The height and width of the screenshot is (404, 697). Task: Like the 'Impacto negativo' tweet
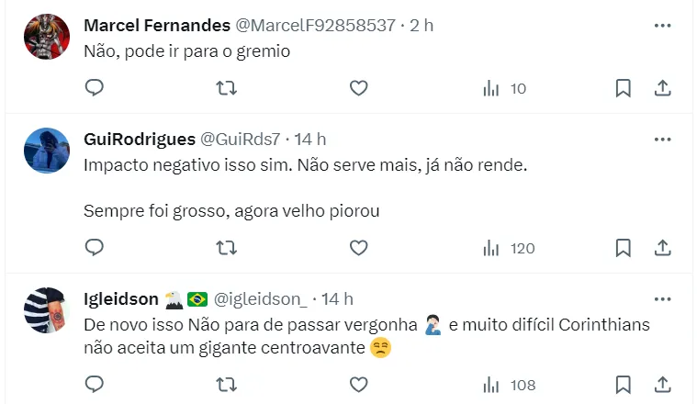click(358, 248)
